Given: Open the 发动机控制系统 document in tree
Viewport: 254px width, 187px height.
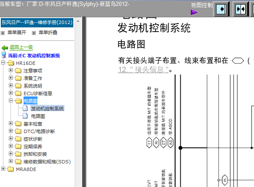Looking at the screenshot, I should (47, 109).
